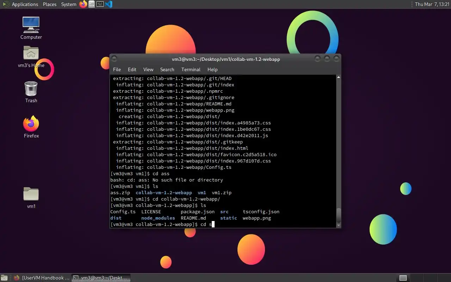Image resolution: width=451 pixels, height=282 pixels.
Task: Open the terminal Help menu
Action: click(212, 69)
